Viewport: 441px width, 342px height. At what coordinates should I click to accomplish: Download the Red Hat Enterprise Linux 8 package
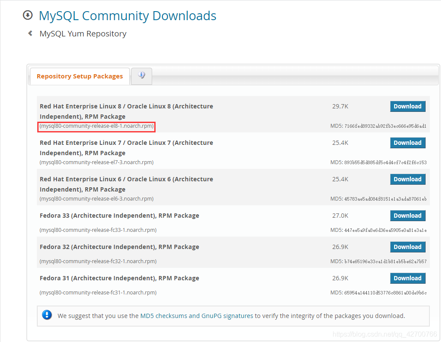[408, 106]
